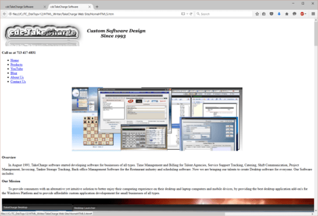Close the active cdcTakeCharge Software tab
Screen dimensions: 318x216
tap(90, 7)
